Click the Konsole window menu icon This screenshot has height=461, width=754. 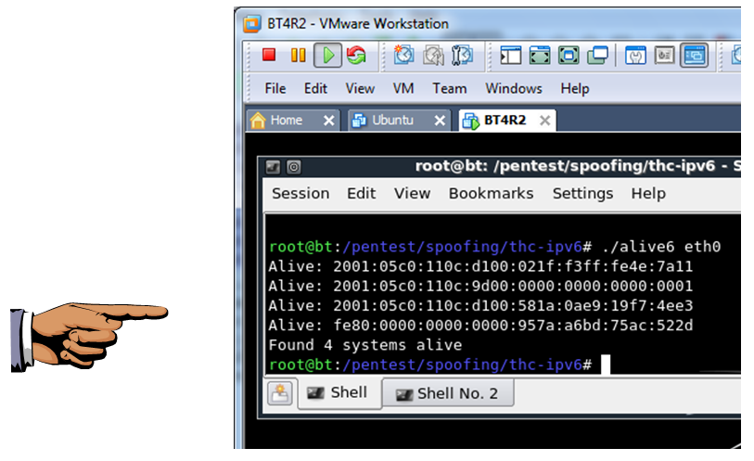pyautogui.click(x=274, y=167)
